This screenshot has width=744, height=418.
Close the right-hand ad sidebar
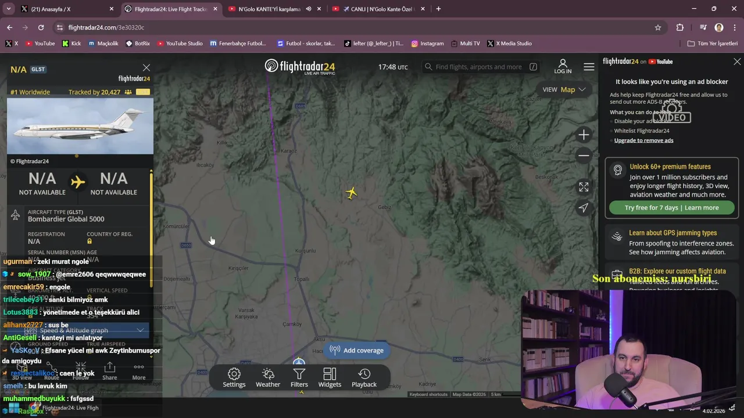click(x=737, y=62)
